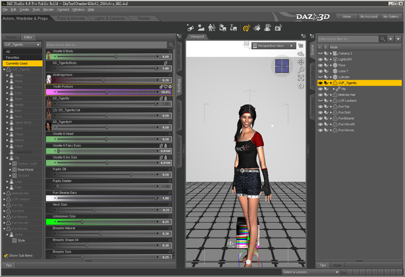Click the Shaping filter text field

(x=107, y=45)
